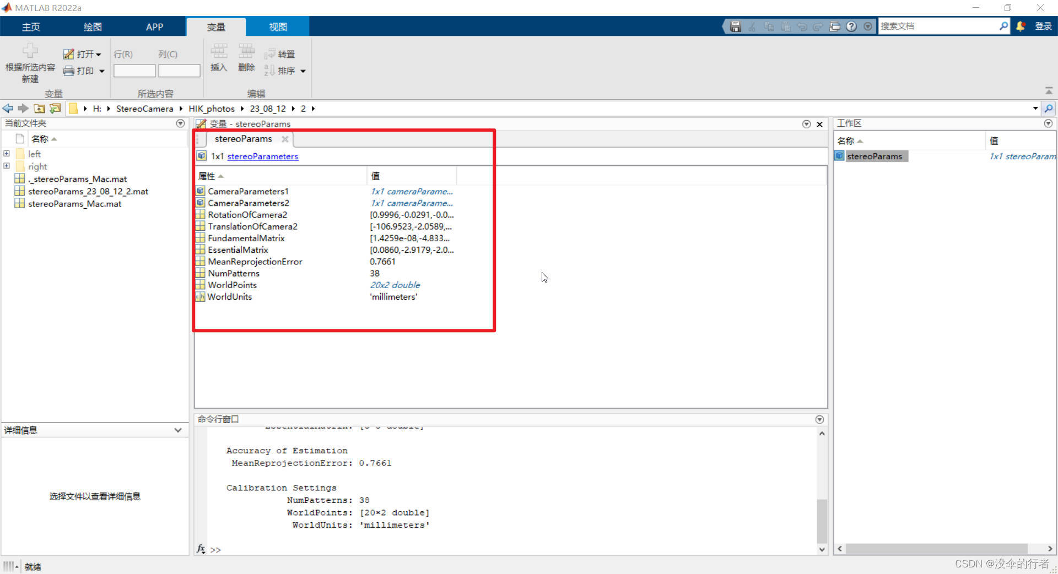Switch to the 主页 ribbon tab
The height and width of the screenshot is (574, 1058).
(x=31, y=26)
